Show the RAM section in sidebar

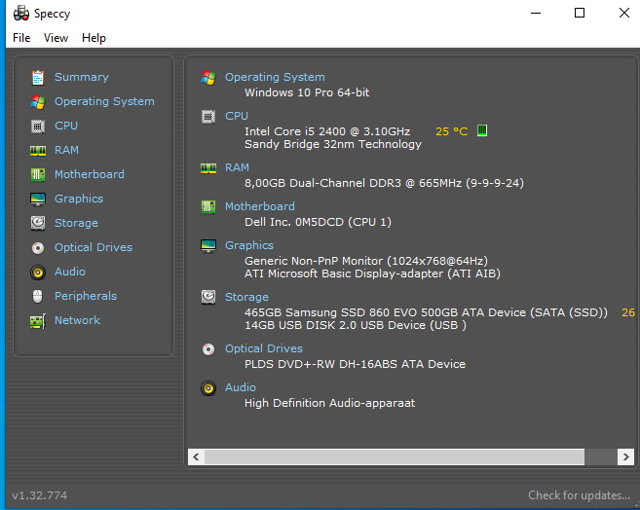coord(66,150)
